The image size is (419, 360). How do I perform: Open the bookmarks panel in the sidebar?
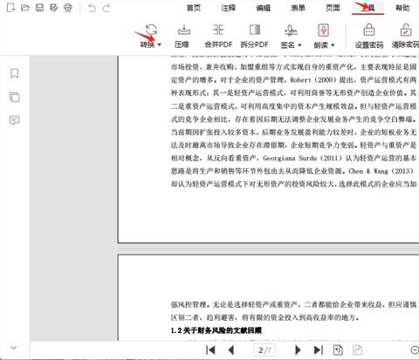pyautogui.click(x=14, y=73)
